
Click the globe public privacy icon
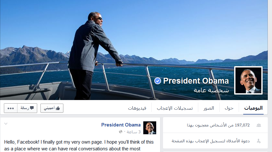pos(121,132)
